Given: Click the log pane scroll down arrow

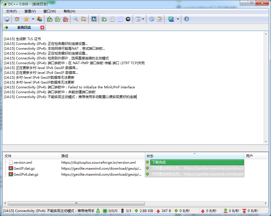Looking at the screenshot, I should [x=266, y=142].
